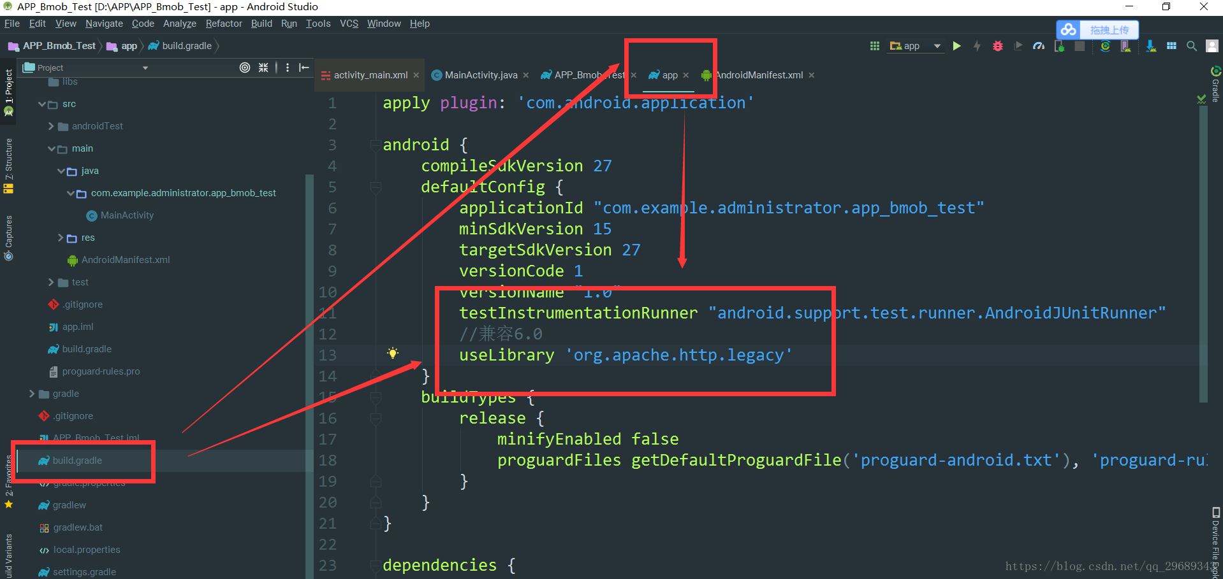The image size is (1223, 579).
Task: Toggle the Gradle tool window
Action: 1215,83
